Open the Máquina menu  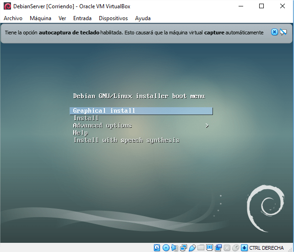pos(40,18)
